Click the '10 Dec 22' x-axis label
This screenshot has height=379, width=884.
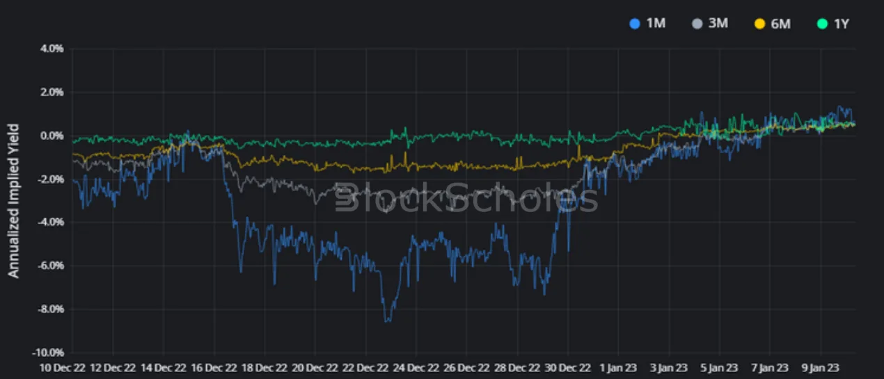tap(62, 368)
